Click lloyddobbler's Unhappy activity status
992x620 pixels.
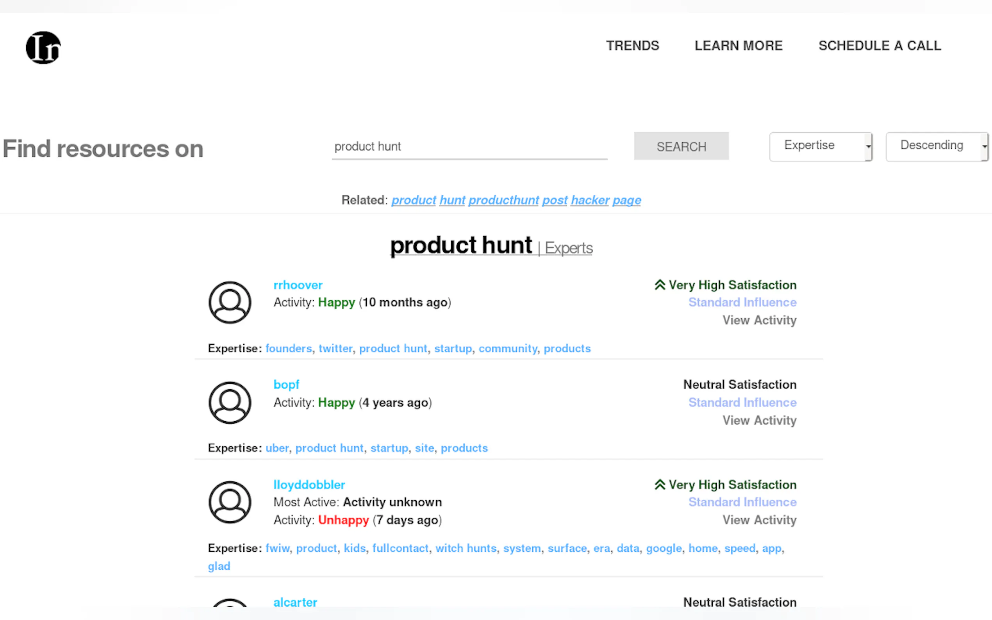[343, 520]
